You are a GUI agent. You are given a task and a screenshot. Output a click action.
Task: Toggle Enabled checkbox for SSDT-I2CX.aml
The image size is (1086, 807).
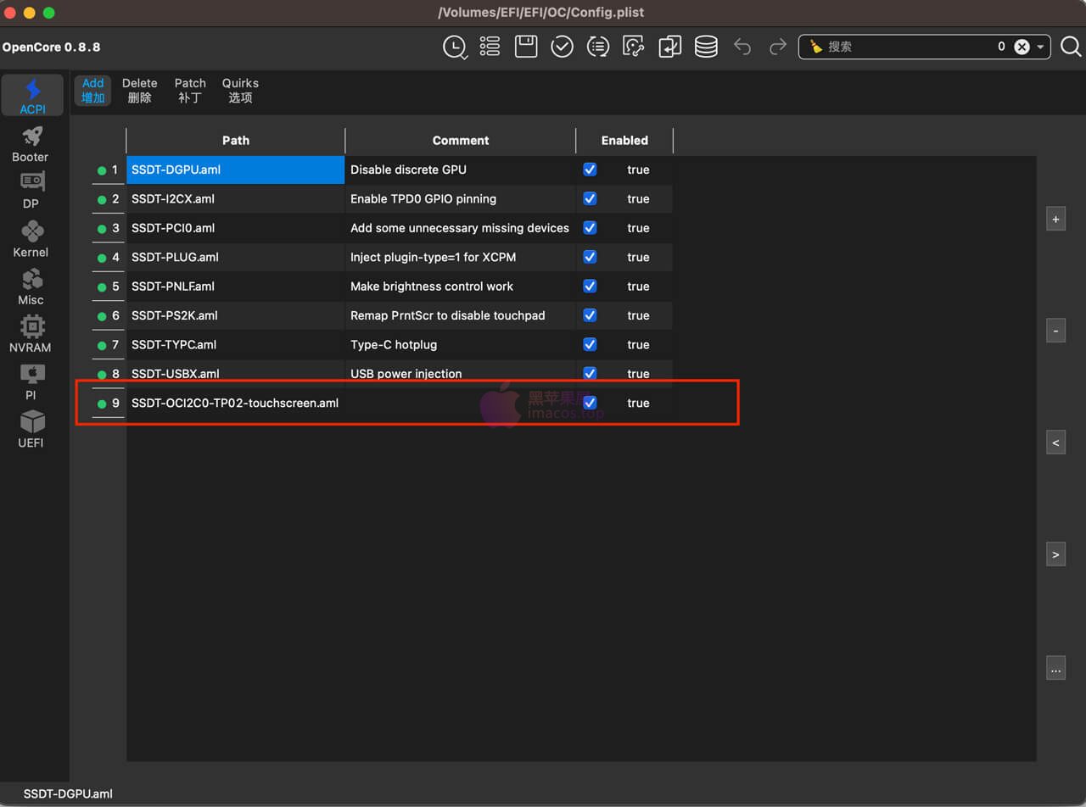coord(590,198)
